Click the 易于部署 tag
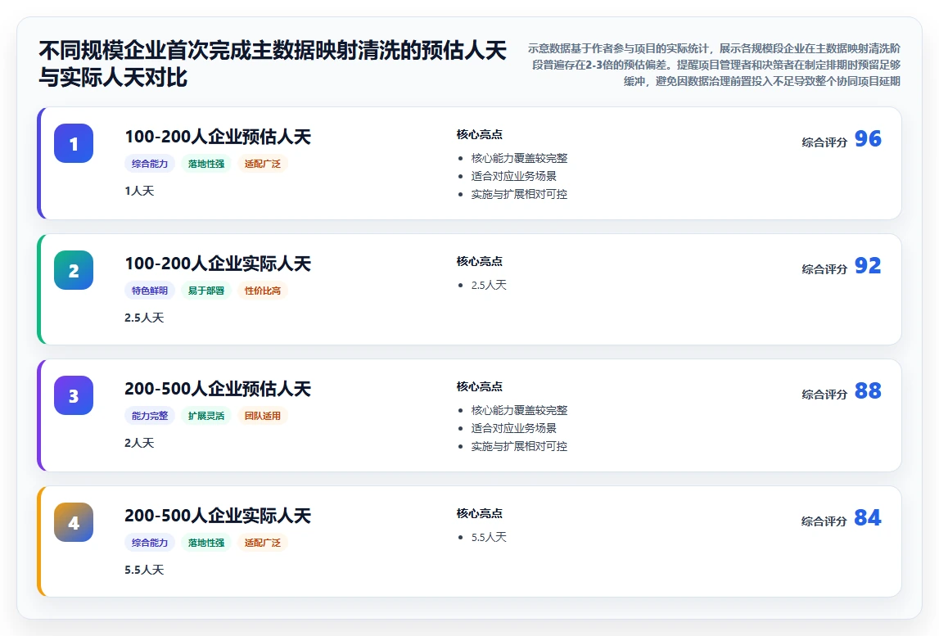The width and height of the screenshot is (939, 636). pyautogui.click(x=206, y=291)
